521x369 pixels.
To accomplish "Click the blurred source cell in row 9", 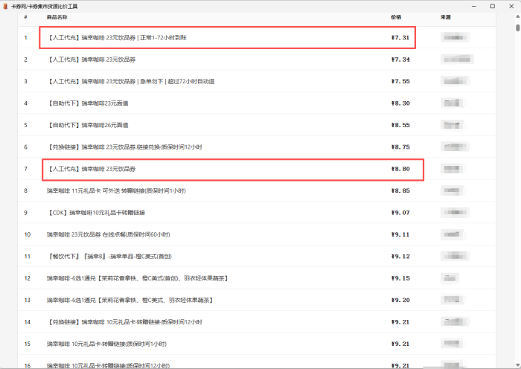I will pyautogui.click(x=455, y=212).
